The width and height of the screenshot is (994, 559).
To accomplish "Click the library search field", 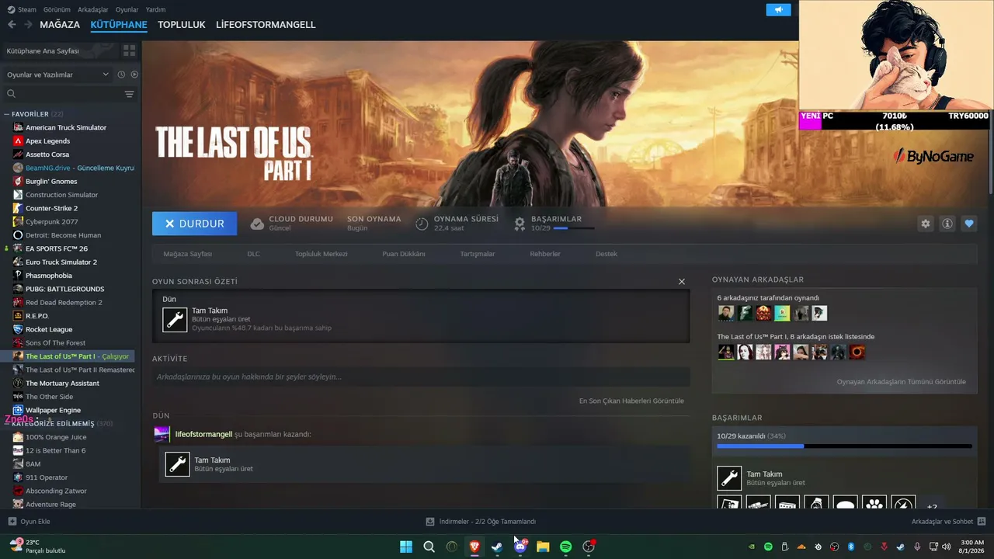I will pos(68,94).
